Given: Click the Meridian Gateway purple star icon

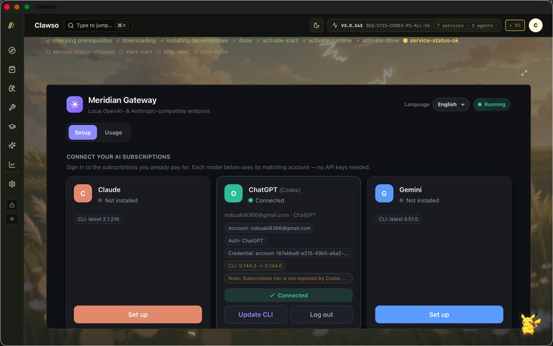Looking at the screenshot, I should pos(75,104).
